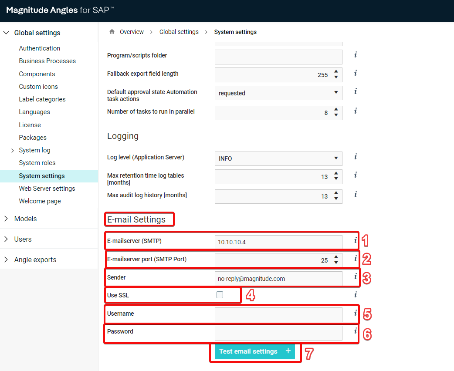The height and width of the screenshot is (371, 454).
Task: Show info for Max retention time log tables
Action: coord(355,175)
